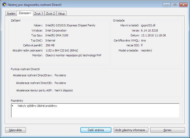Close the window with the red X
Image resolution: width=190 pixels, height=138 pixels.
click(x=183, y=5)
